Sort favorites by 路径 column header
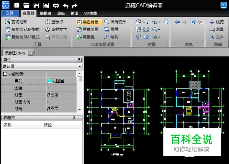This screenshot has width=229, height=164. click(x=62, y=125)
